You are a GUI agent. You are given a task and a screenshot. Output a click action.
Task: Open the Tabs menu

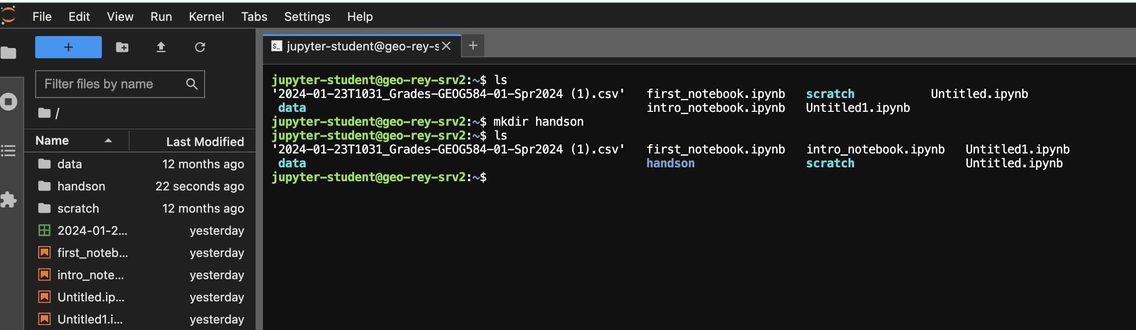[x=254, y=17]
